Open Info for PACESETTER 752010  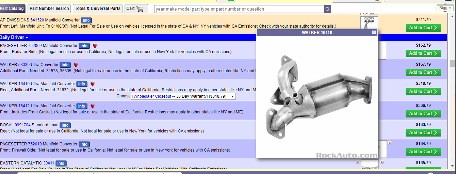(84, 144)
